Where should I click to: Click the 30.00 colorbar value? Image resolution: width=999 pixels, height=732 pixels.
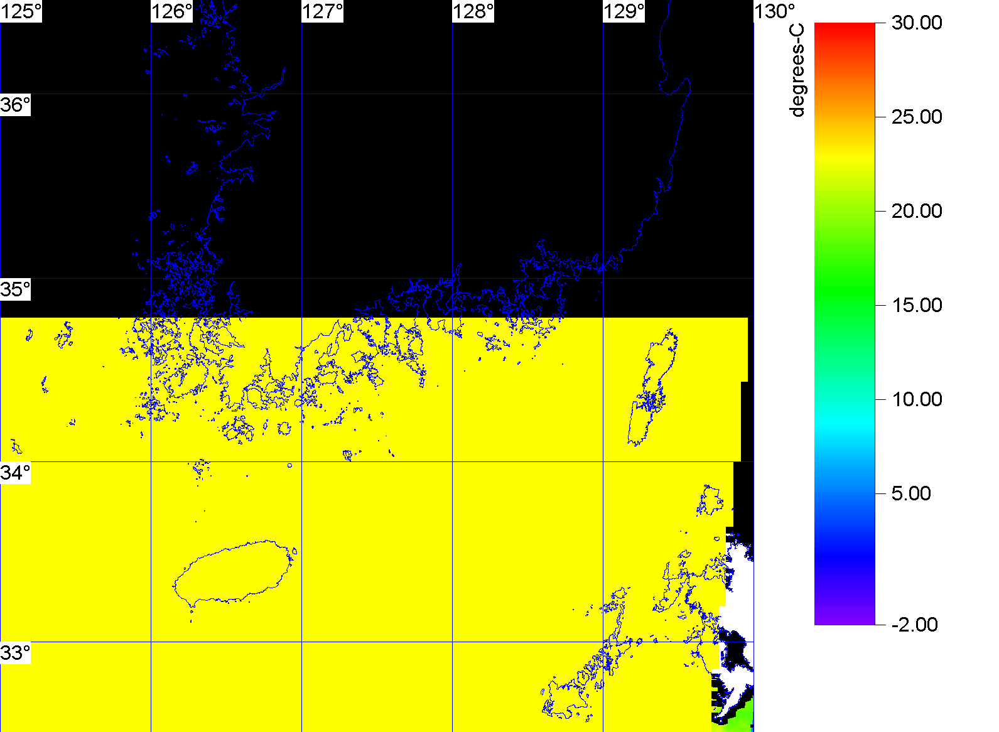(x=917, y=23)
